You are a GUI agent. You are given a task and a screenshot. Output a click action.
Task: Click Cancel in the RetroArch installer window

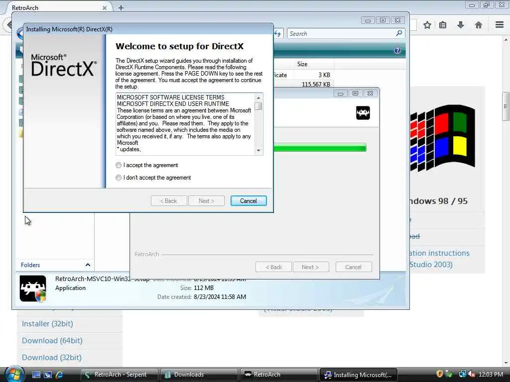point(353,267)
